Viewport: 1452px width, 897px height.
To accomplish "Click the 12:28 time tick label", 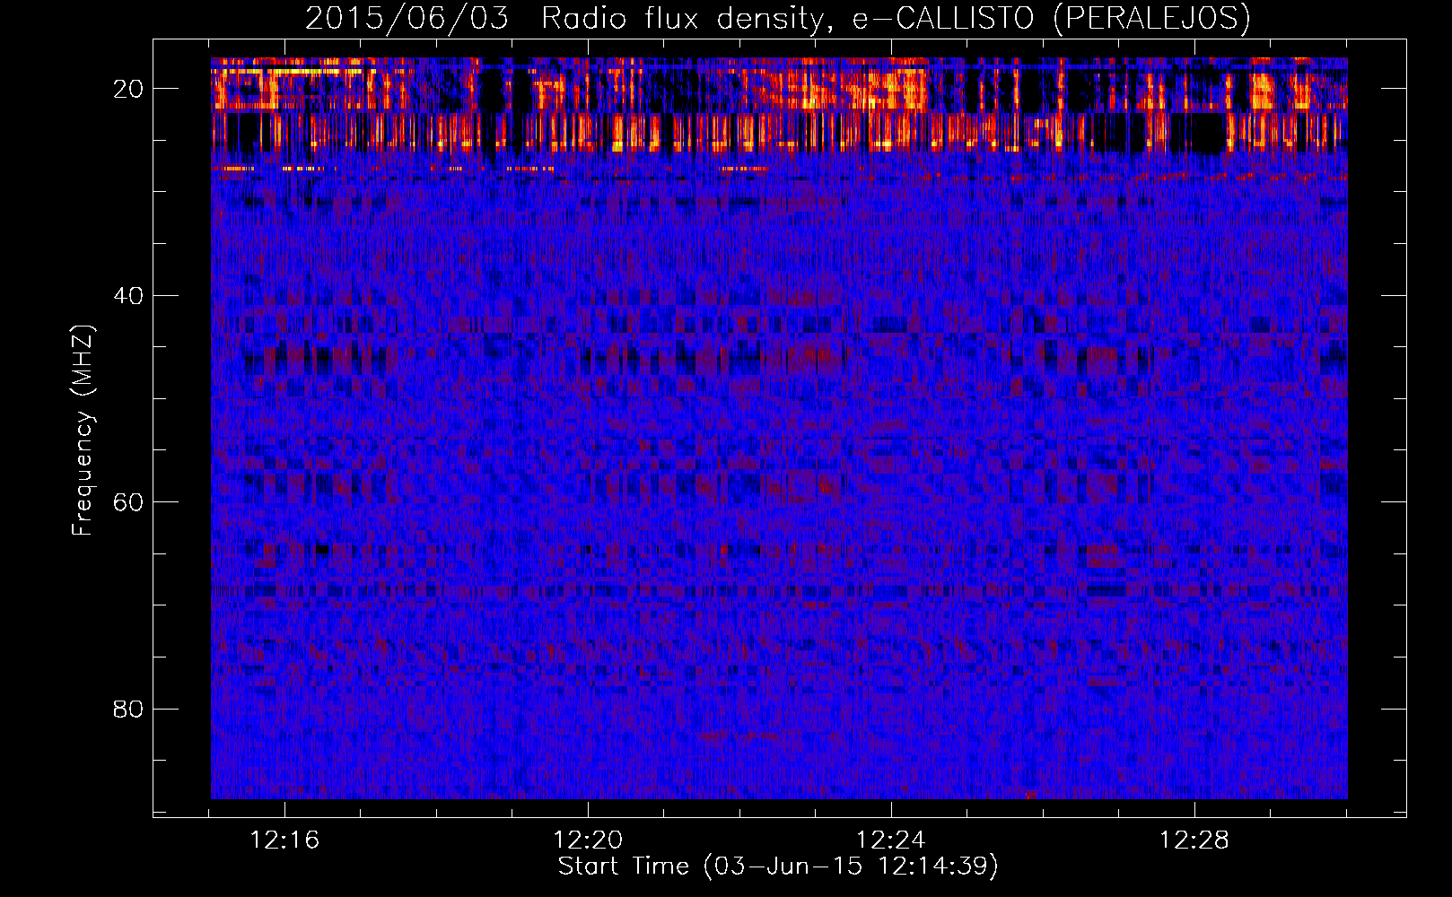I will pos(1194,840).
